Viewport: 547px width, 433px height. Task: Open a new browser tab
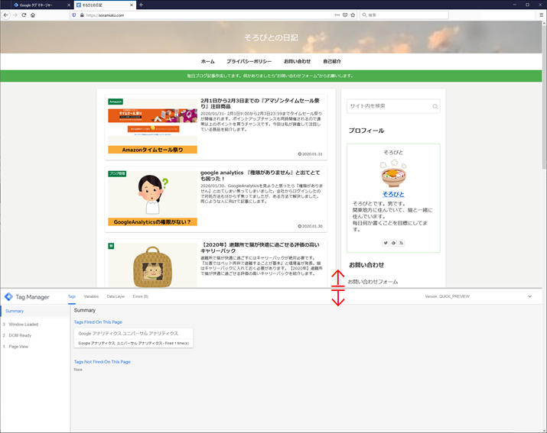(x=141, y=5)
